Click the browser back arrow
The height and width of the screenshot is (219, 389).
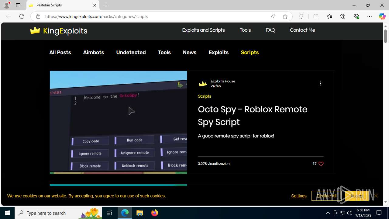coord(9,16)
